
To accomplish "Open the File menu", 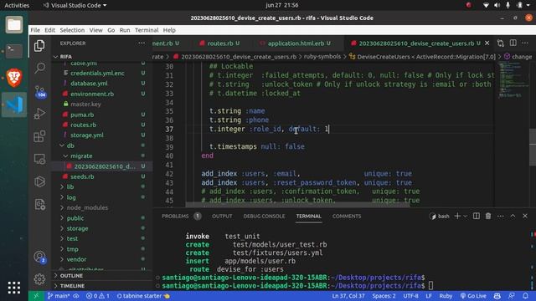I will [35, 30].
